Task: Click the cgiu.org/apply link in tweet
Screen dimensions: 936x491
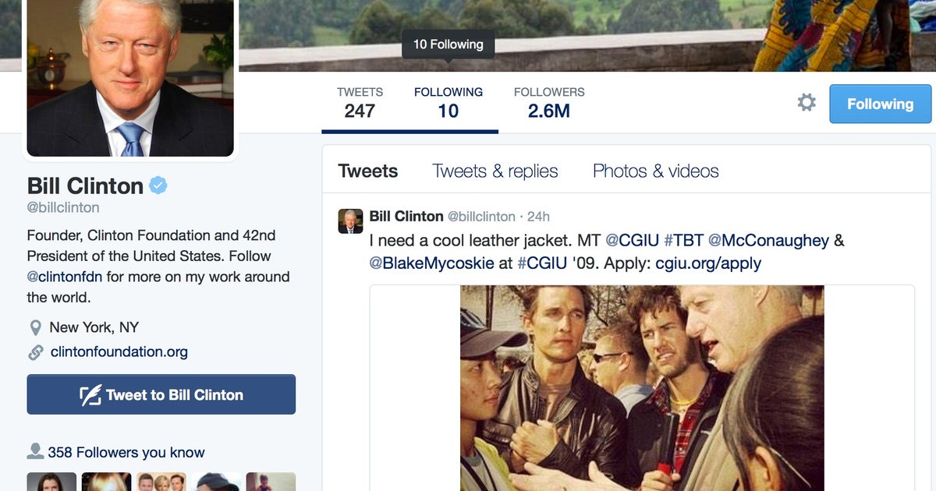Action: click(x=707, y=263)
